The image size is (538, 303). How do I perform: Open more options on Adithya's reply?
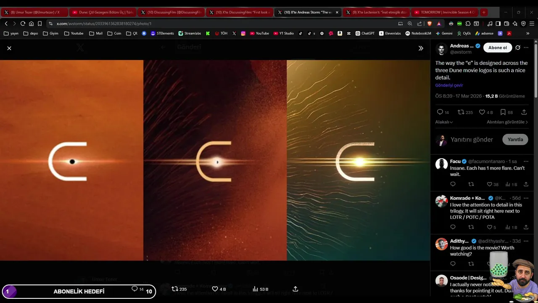click(526, 241)
